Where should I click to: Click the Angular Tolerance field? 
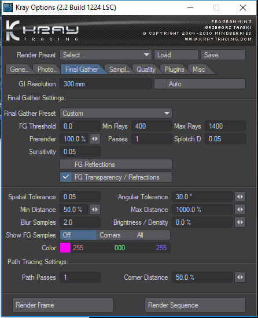(202, 197)
